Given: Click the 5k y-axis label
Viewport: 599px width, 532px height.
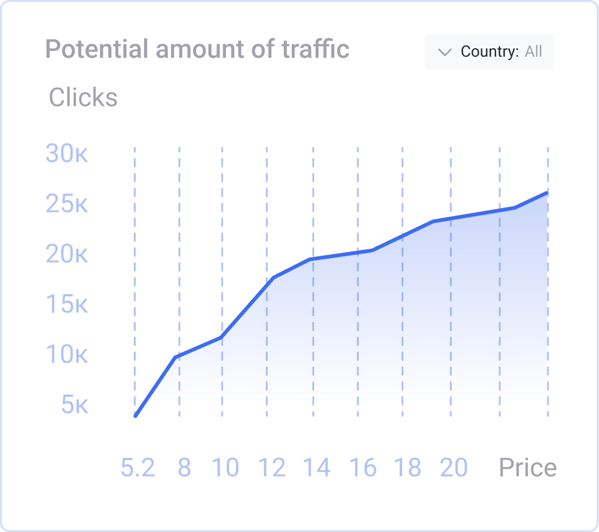Looking at the screenshot, I should (x=75, y=405).
